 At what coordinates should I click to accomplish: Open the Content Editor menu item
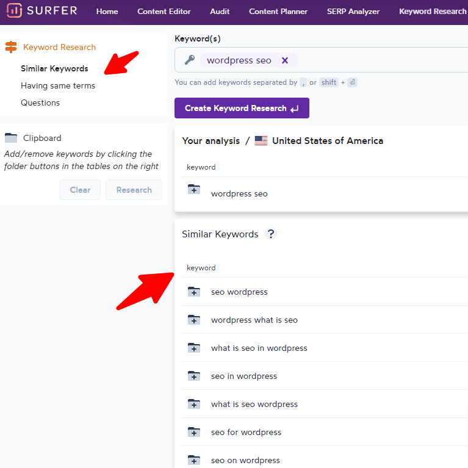164,12
